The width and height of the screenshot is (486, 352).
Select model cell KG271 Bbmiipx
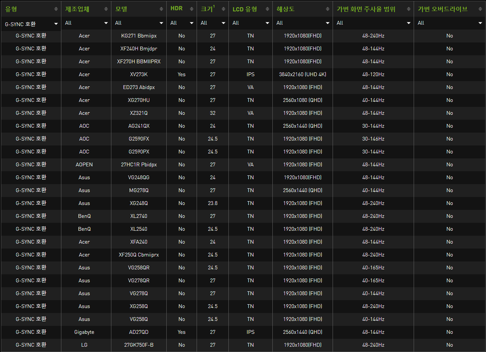[x=139, y=36]
